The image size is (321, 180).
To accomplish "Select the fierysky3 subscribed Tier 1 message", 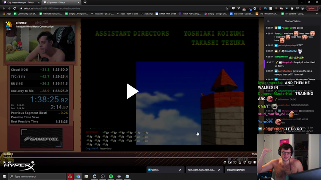I will click(292, 64).
